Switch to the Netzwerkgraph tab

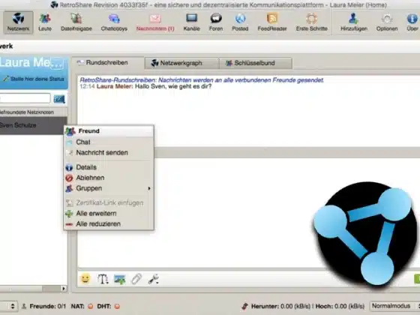point(181,63)
